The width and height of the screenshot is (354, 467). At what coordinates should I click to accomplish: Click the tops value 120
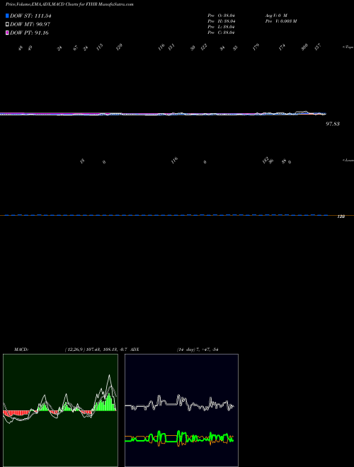tap(119, 47)
